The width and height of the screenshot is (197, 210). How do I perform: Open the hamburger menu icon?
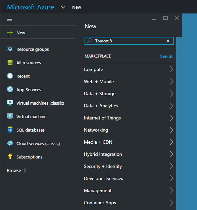click(10, 20)
